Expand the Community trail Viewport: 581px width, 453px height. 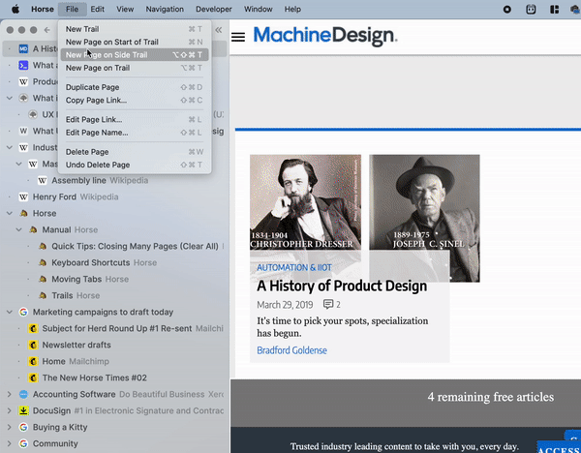tap(10, 443)
